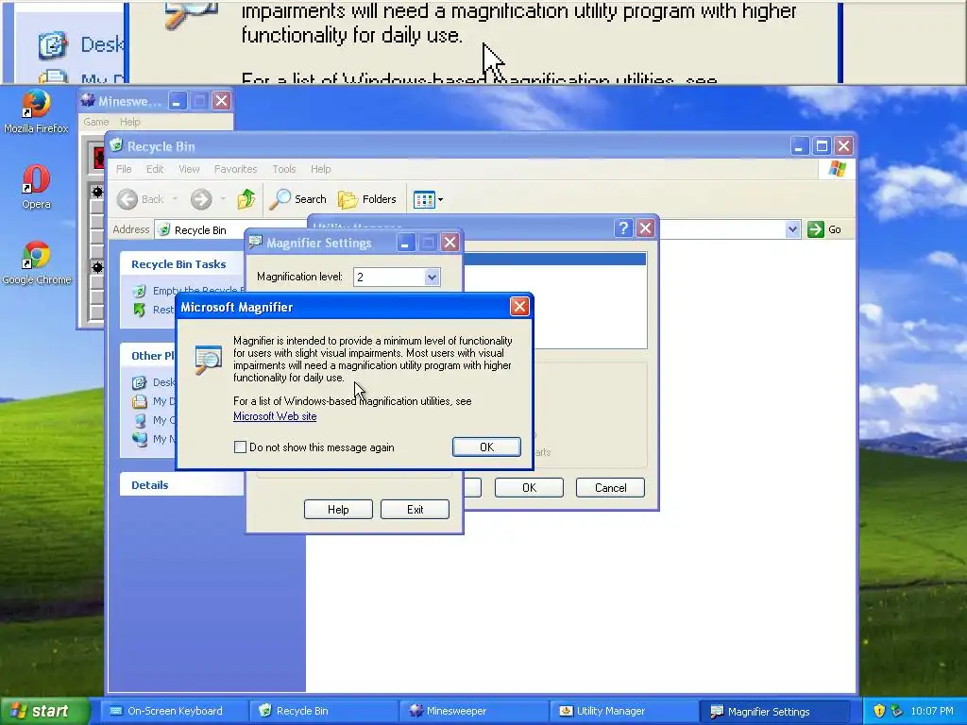The image size is (967, 725).
Task: Click the Recycle Bin title bar icon
Action: click(116, 145)
